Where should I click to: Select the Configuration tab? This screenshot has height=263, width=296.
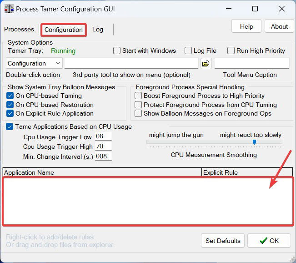pyautogui.click(x=64, y=30)
